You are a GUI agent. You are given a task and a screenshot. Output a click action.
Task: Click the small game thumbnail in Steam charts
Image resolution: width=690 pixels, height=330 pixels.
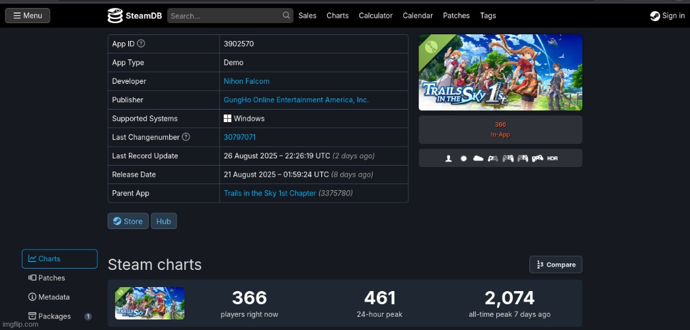coord(149,303)
